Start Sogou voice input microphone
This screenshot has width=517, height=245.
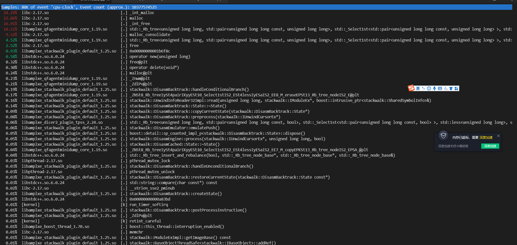pos(435,88)
